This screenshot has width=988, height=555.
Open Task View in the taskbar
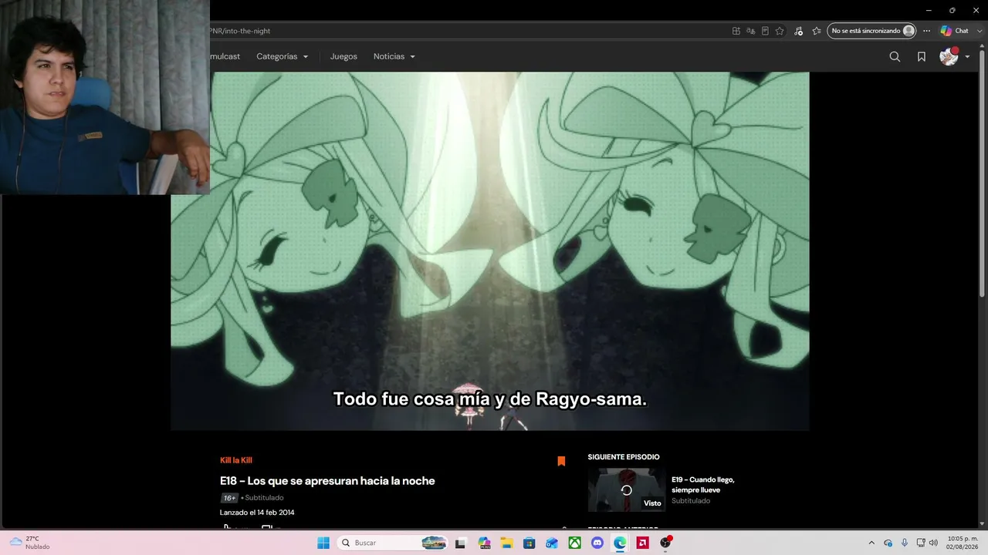pos(461,543)
